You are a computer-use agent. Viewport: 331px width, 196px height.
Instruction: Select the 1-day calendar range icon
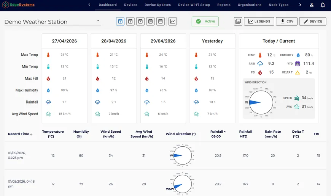(x=120, y=22)
